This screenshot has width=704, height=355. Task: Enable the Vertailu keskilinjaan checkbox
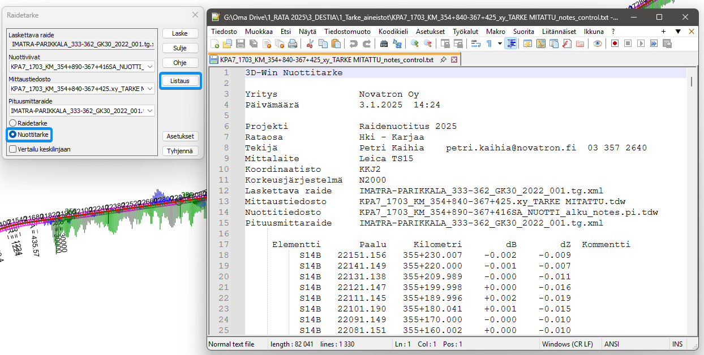(12, 149)
